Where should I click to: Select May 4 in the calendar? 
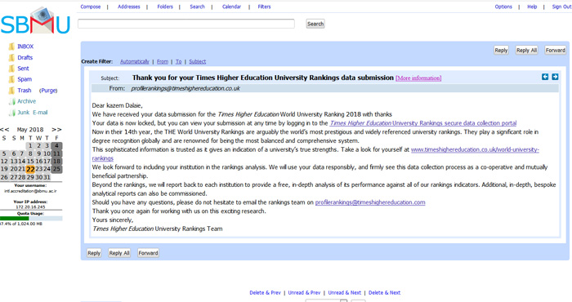click(56, 145)
